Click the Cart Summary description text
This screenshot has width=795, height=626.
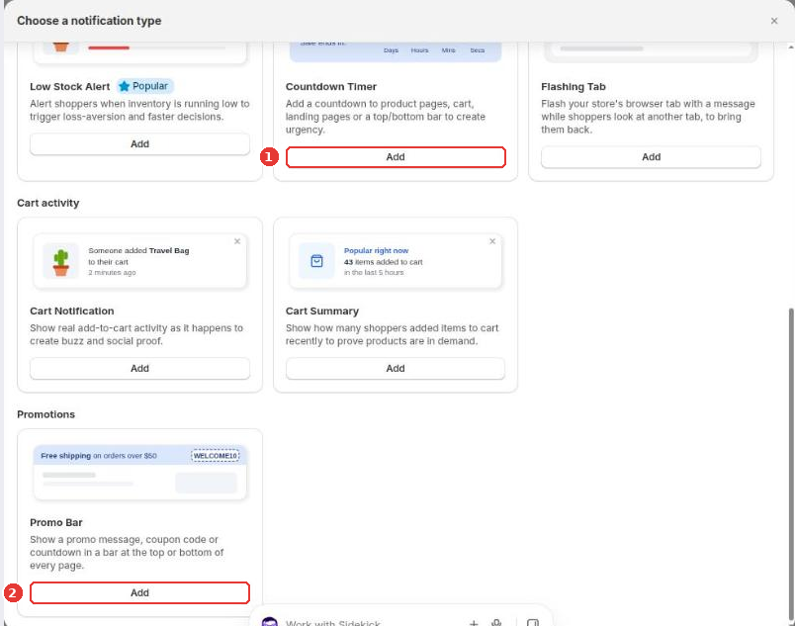[x=392, y=334]
